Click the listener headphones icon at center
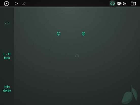 coord(77,56)
